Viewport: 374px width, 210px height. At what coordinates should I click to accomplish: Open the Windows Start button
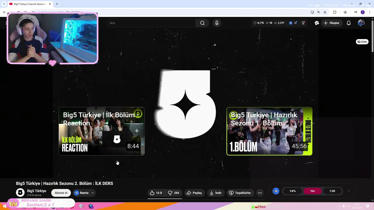pos(4,206)
